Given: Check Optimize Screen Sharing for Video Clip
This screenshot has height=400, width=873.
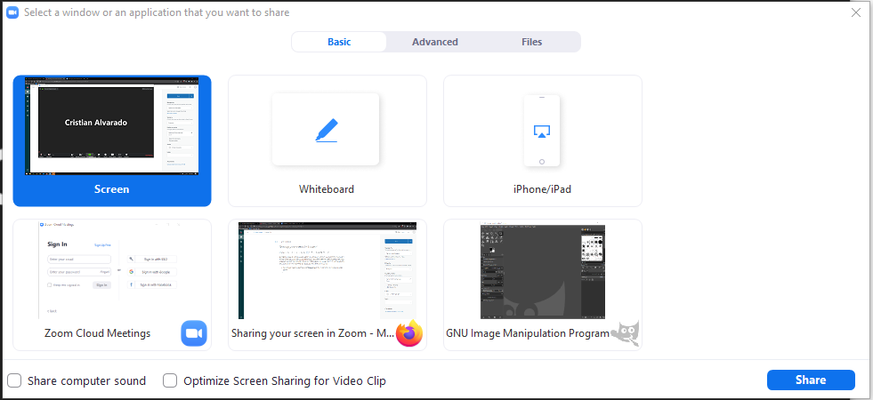Looking at the screenshot, I should [x=171, y=380].
